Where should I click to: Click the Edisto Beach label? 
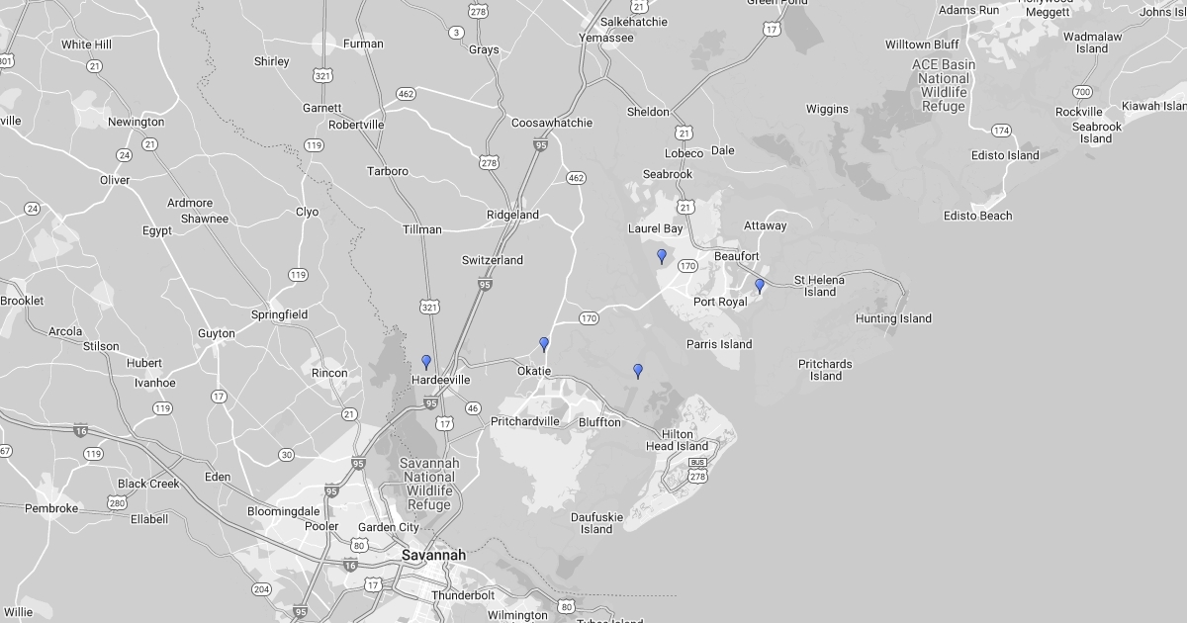point(977,216)
